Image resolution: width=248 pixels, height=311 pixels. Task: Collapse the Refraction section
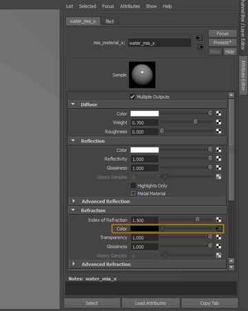click(73, 210)
